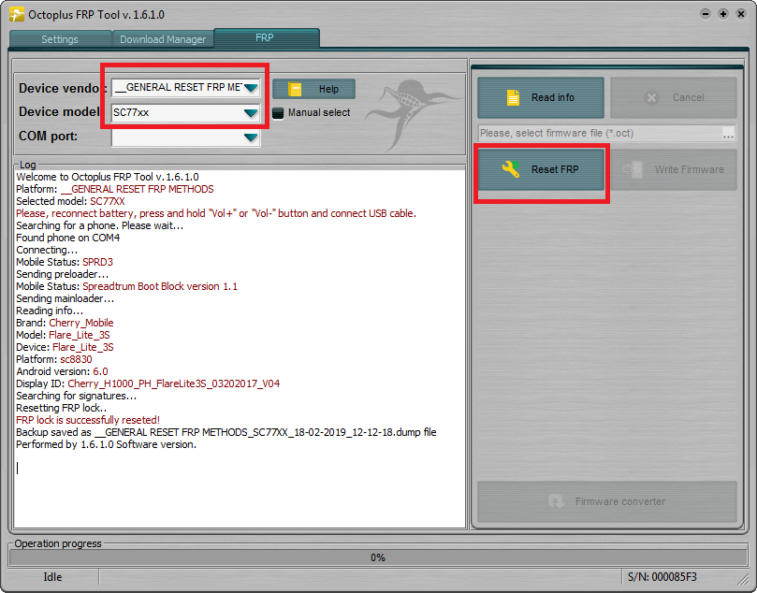
Task: Expand the Device model dropdown arrow
Action: tap(251, 113)
